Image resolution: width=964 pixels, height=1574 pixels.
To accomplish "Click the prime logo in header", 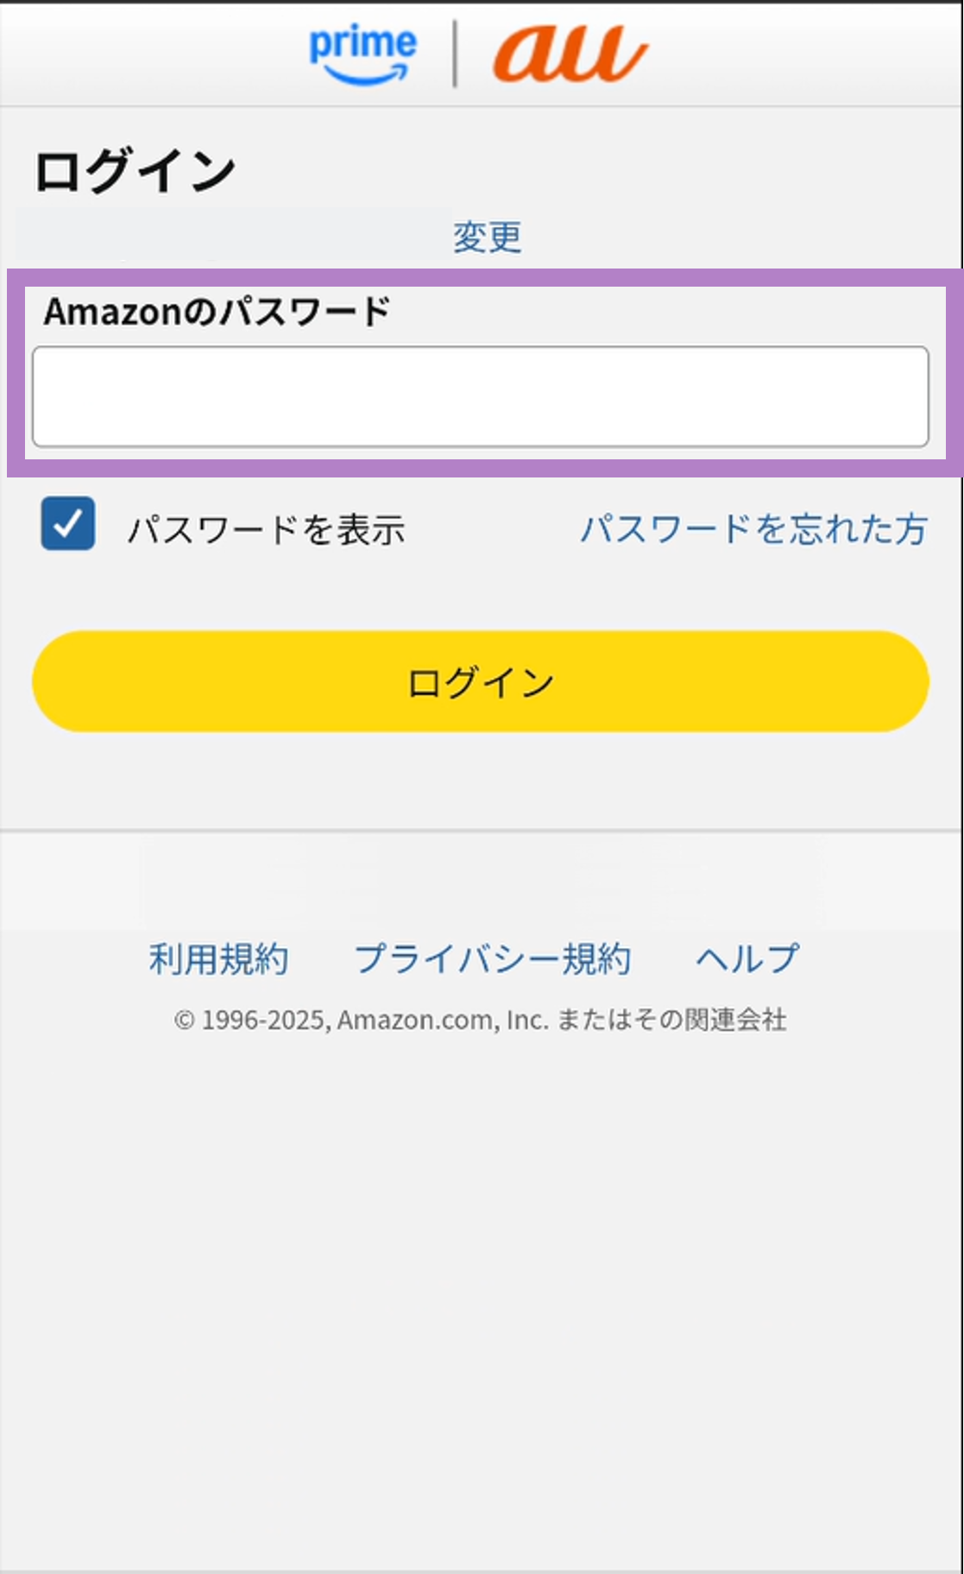I will point(362,45).
